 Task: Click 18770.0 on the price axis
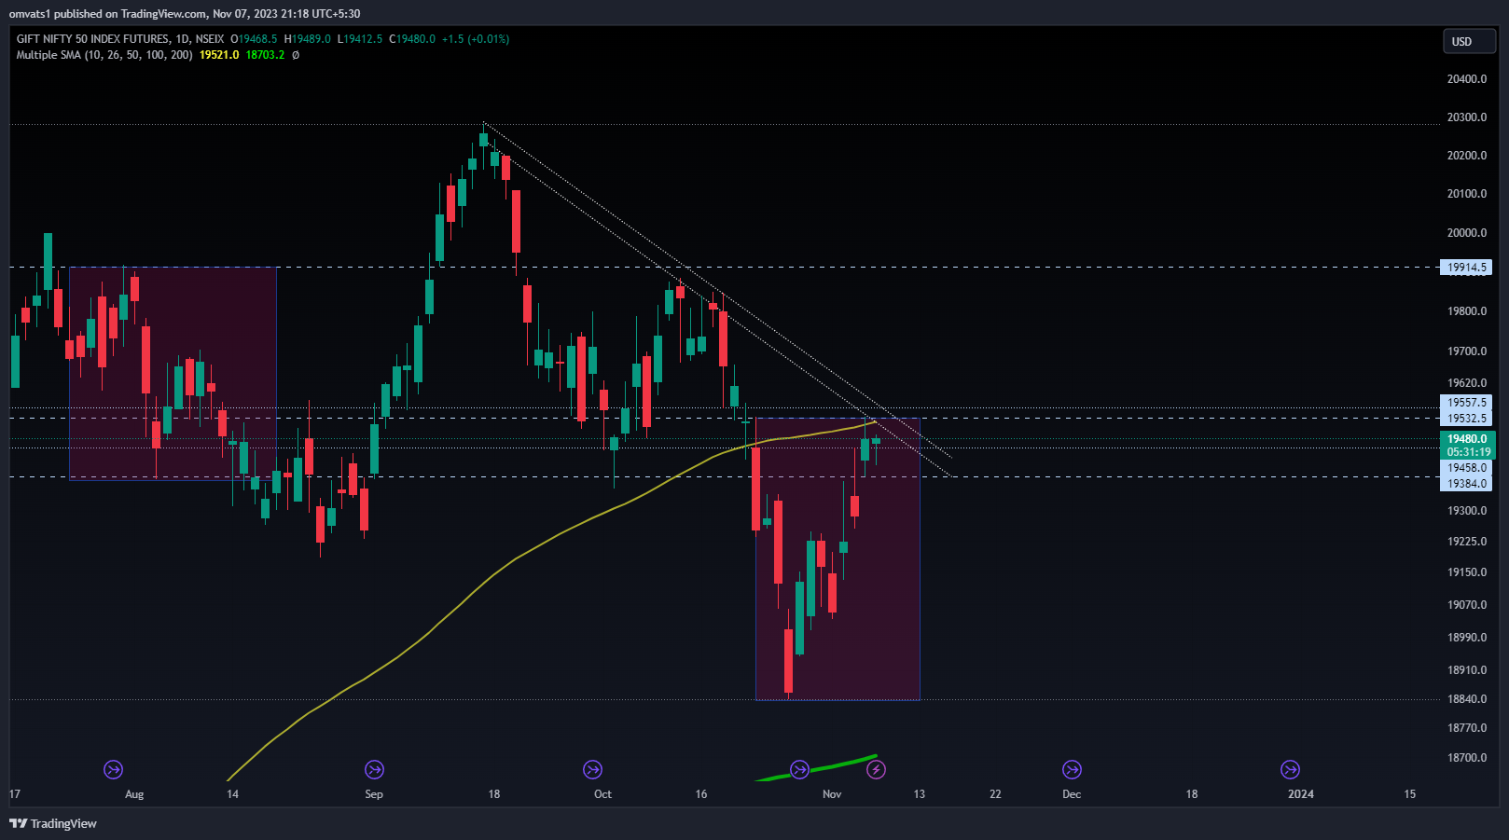tap(1467, 728)
